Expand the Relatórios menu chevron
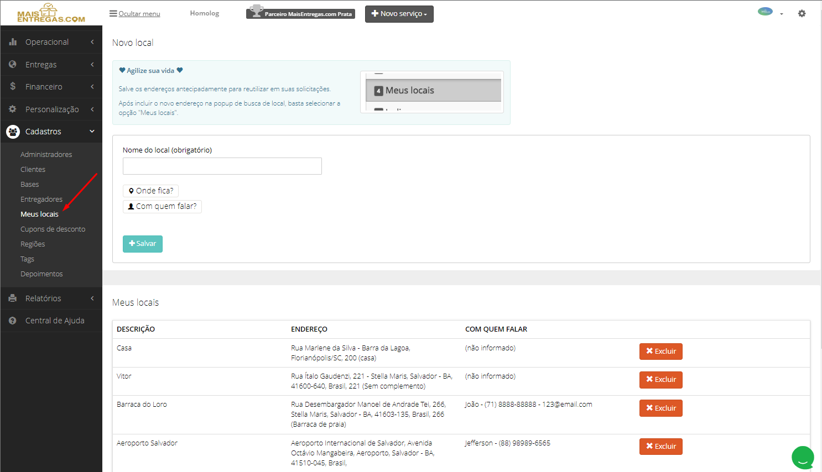The image size is (822, 472). (92, 298)
